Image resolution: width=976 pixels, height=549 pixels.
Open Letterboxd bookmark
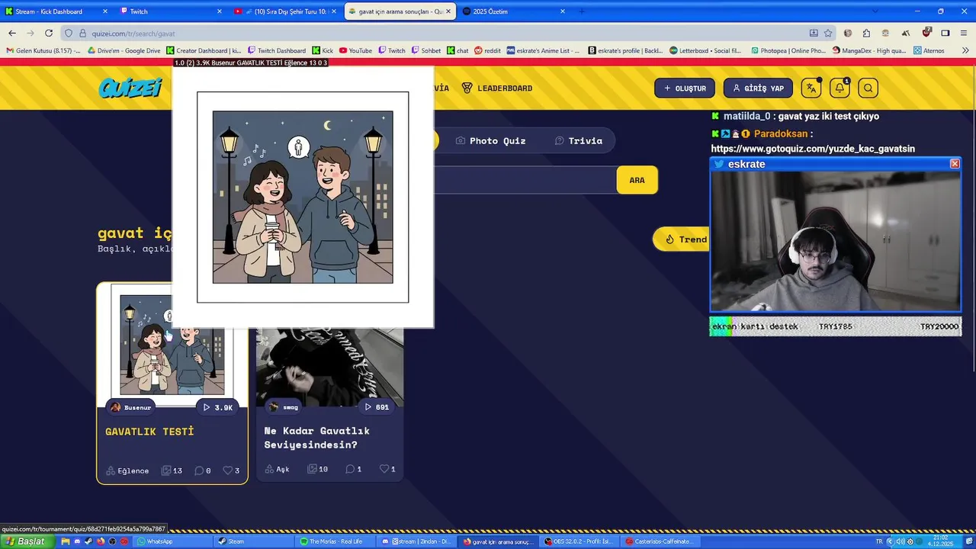[x=705, y=50]
